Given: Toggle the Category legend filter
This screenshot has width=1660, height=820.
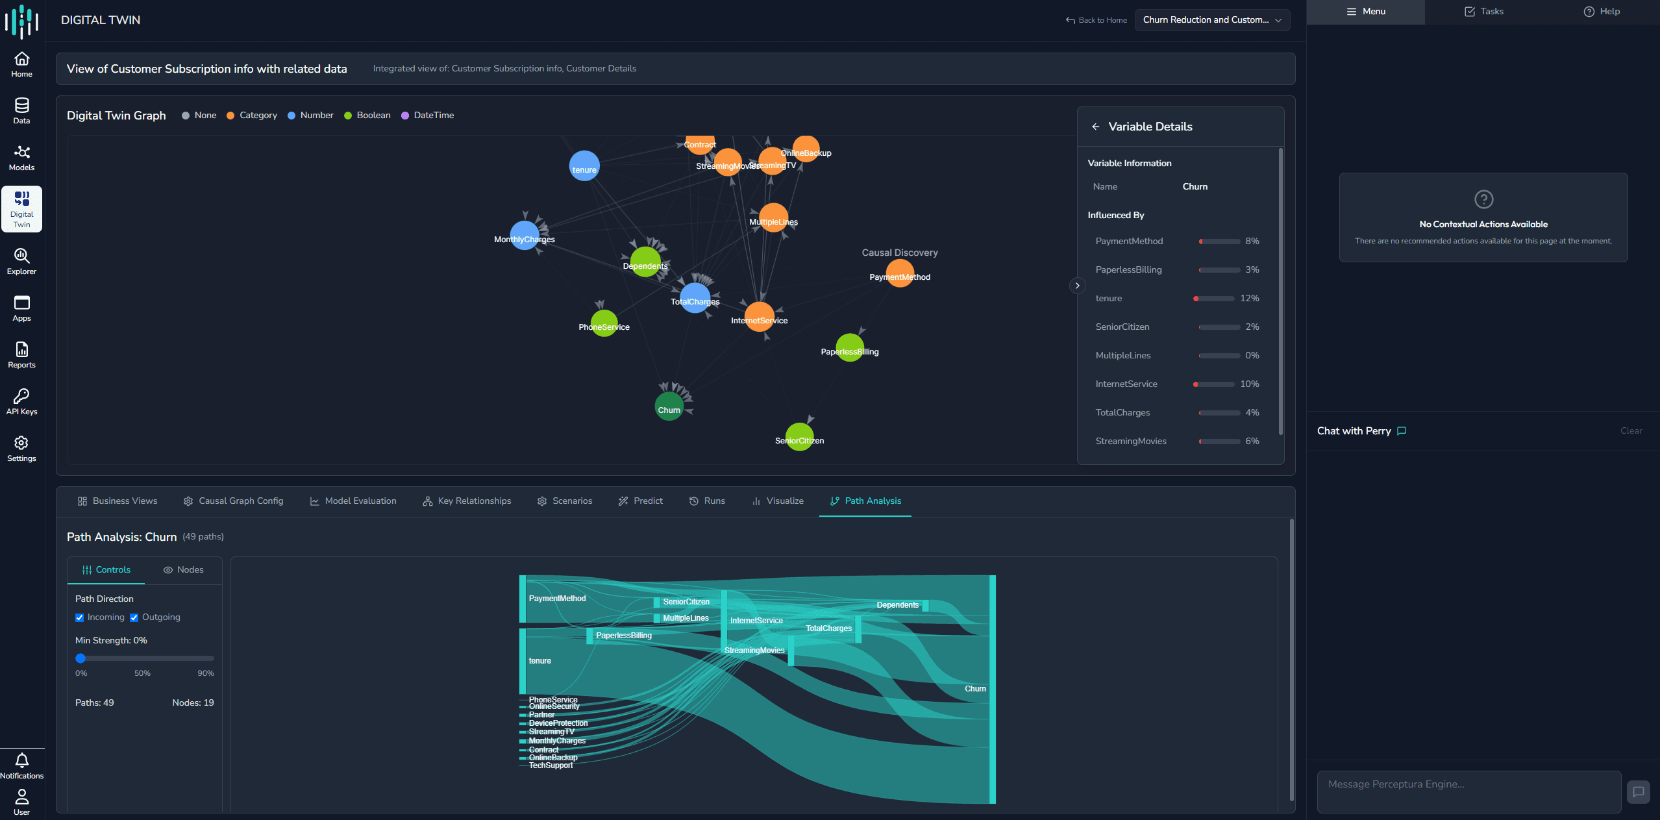Looking at the screenshot, I should point(252,116).
